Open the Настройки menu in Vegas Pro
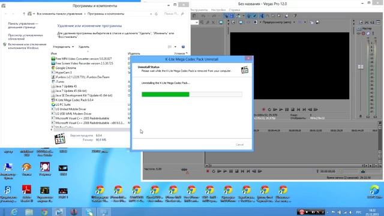384x216 pixels. click(218, 10)
